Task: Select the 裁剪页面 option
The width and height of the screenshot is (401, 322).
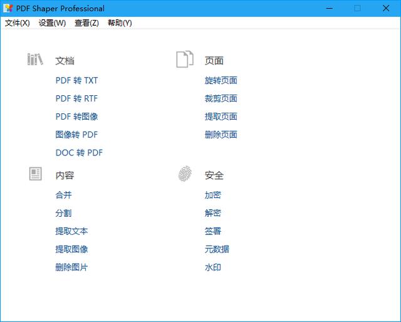Action: click(x=221, y=98)
